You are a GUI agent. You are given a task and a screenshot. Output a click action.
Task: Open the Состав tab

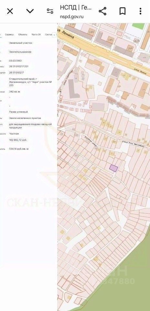49,35
